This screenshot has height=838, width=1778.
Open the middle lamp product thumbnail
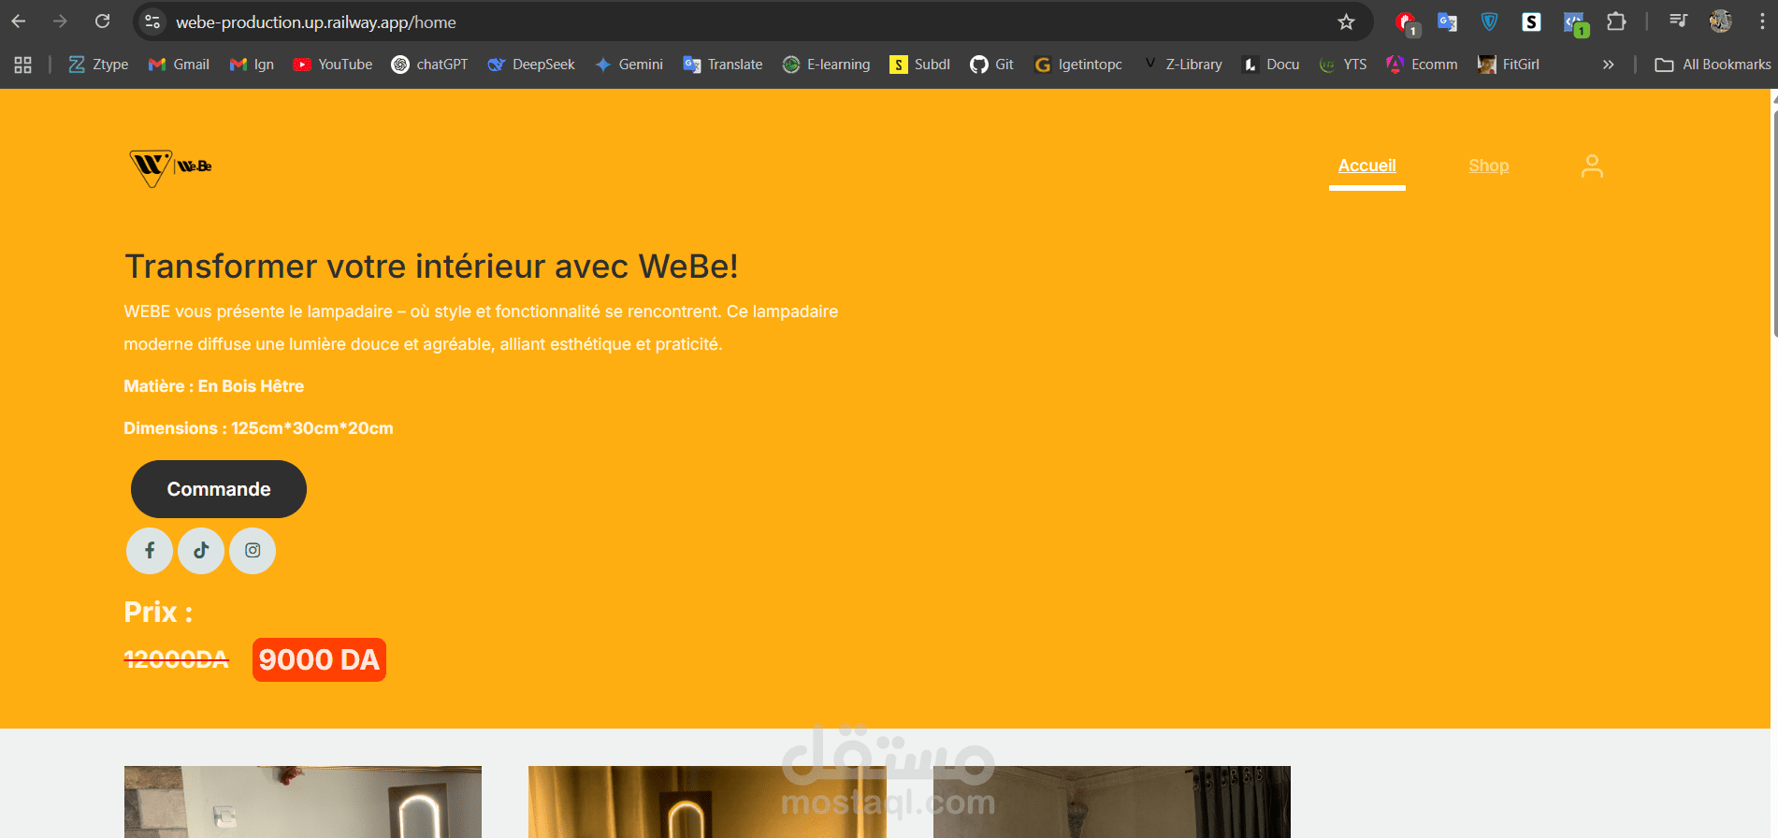(x=707, y=802)
